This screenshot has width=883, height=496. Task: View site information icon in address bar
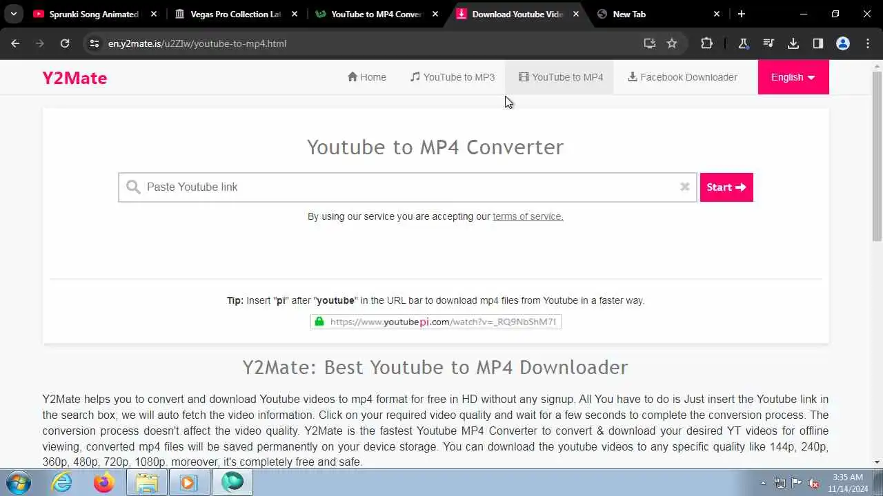pyautogui.click(x=95, y=43)
